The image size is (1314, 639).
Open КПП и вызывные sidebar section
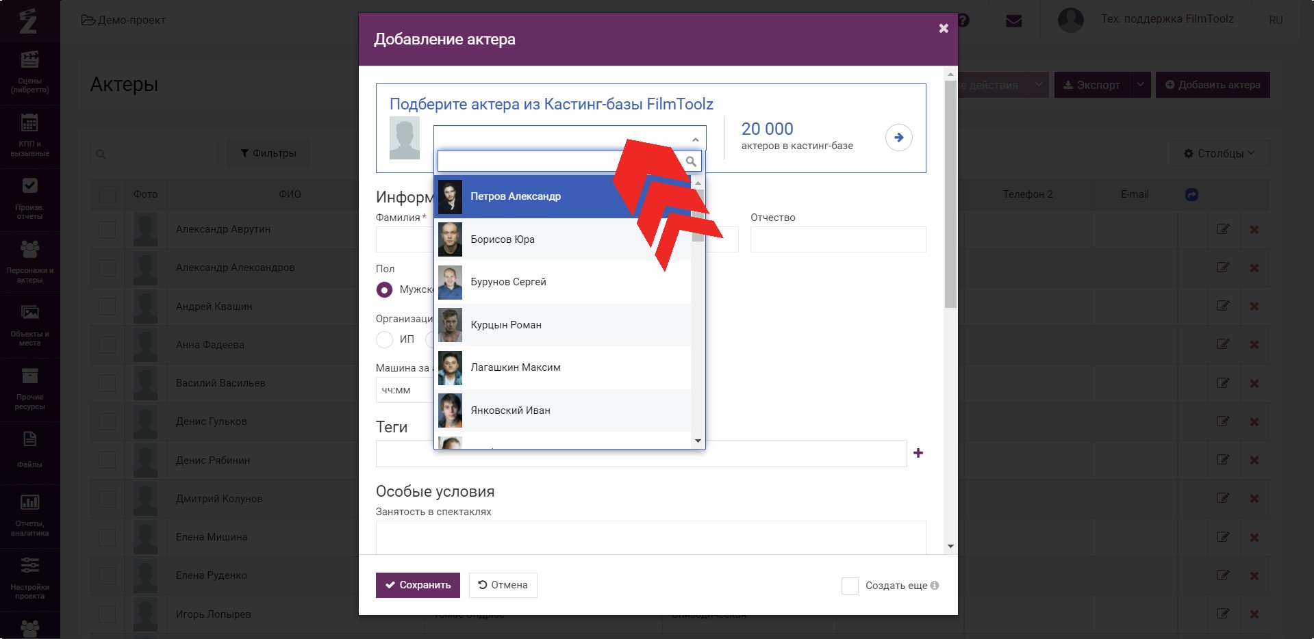click(29, 135)
